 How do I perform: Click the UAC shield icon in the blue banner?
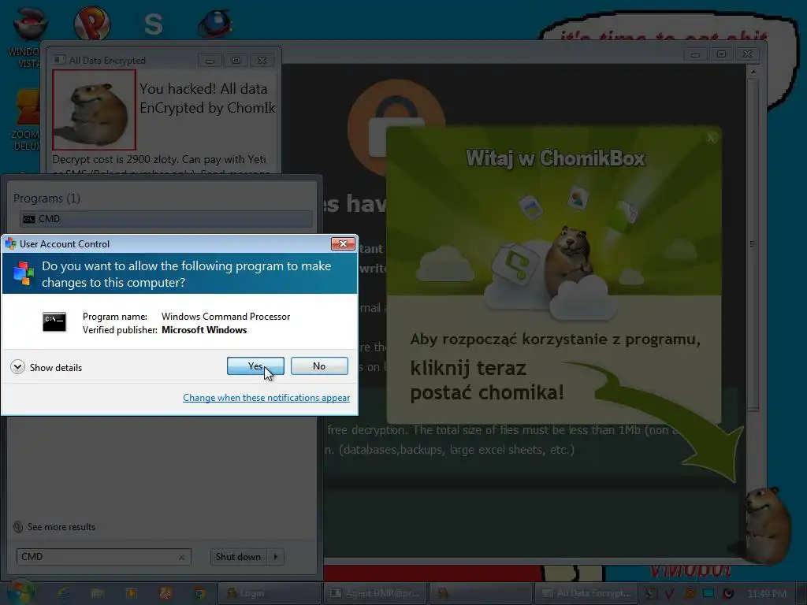pyautogui.click(x=23, y=273)
